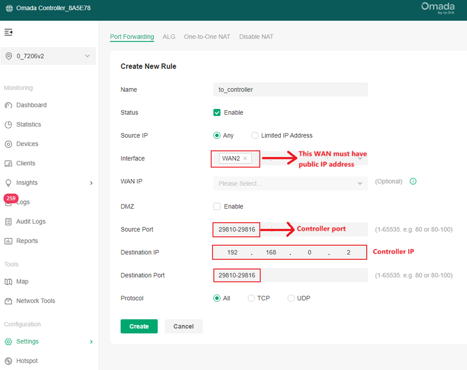Open Network Tools from the sidebar
Screen dimensions: 467x370
click(x=36, y=301)
